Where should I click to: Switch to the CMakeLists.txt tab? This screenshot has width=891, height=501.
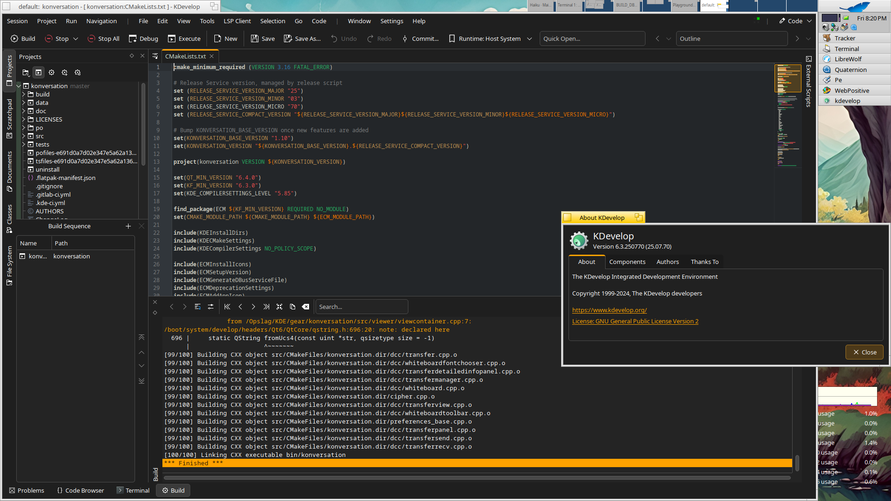pos(186,56)
